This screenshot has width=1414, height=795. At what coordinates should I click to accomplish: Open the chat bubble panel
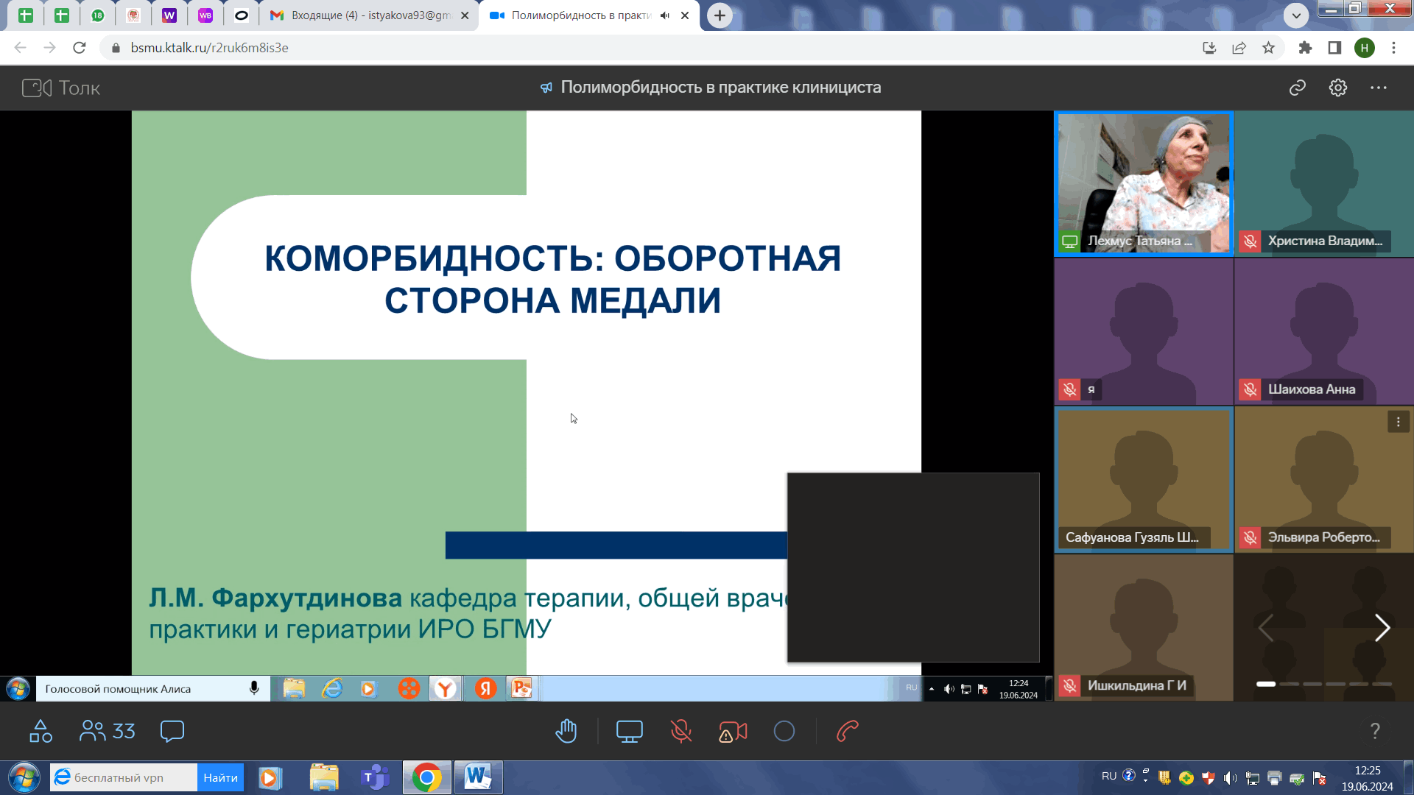172,731
